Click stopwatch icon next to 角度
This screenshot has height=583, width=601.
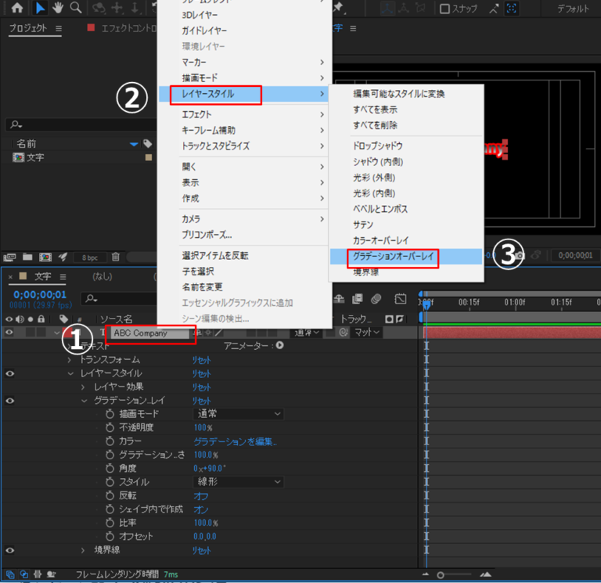click(110, 468)
